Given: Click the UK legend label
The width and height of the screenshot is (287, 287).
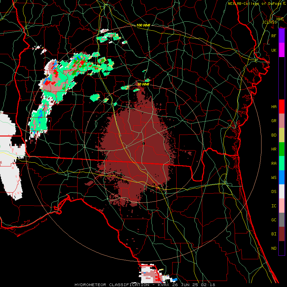Looking at the screenshot, I should coord(274,50).
